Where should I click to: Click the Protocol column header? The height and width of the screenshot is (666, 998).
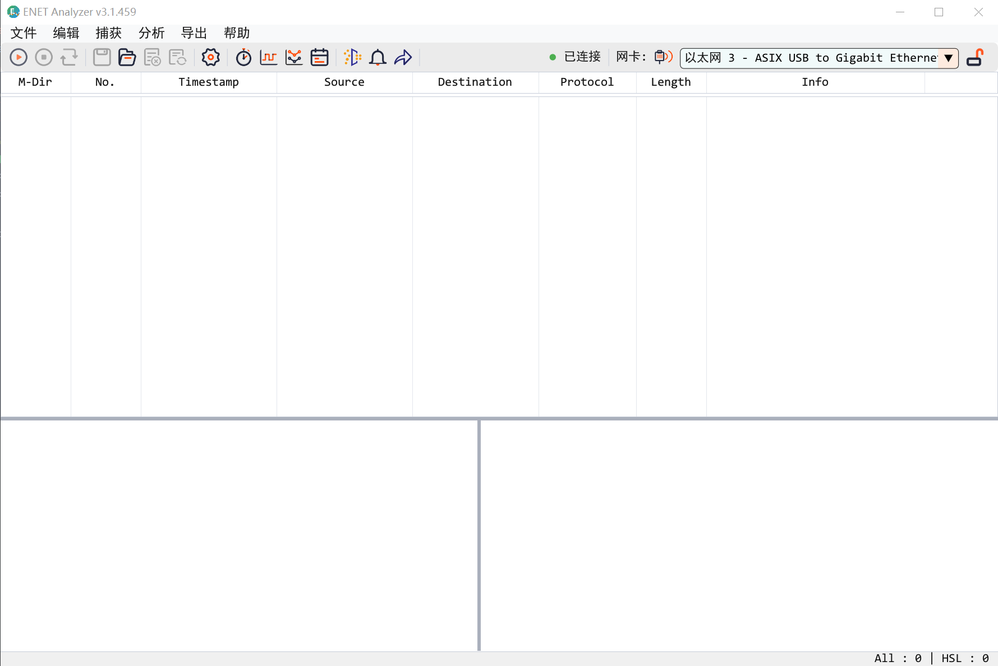[587, 82]
